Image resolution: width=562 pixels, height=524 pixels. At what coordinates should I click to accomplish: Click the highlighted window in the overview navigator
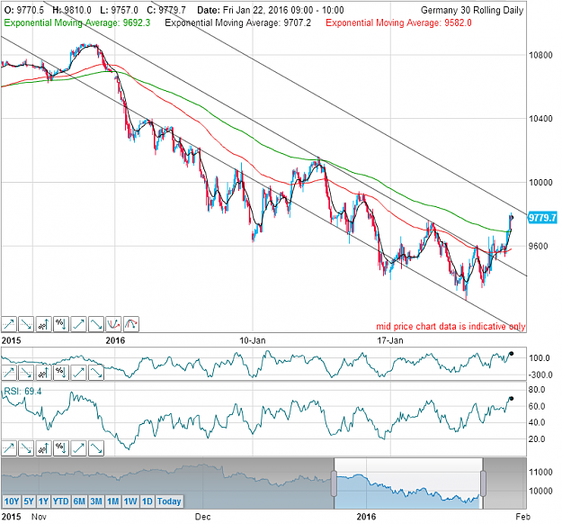pyautogui.click(x=408, y=483)
